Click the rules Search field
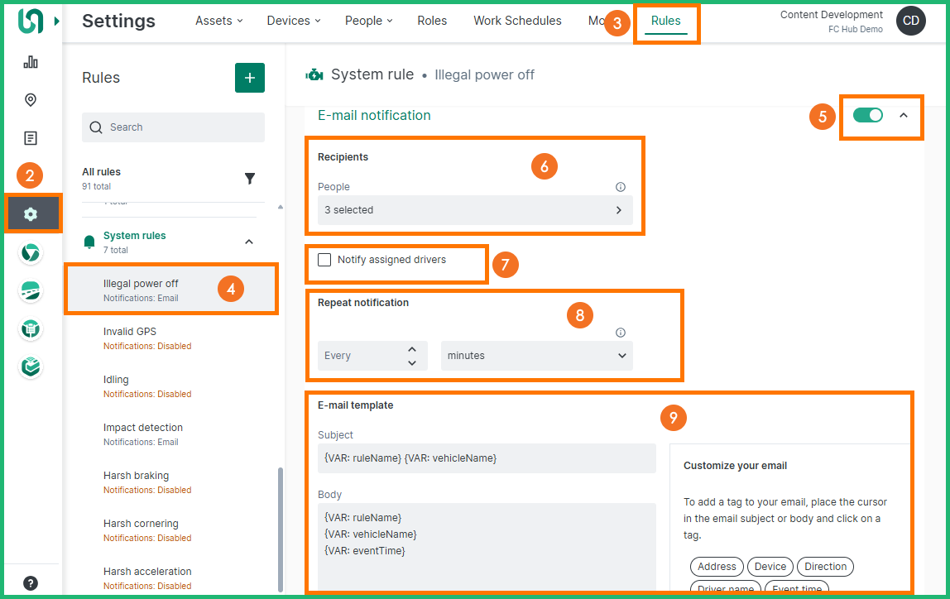Viewport: 950px width, 599px height. pyautogui.click(x=174, y=127)
